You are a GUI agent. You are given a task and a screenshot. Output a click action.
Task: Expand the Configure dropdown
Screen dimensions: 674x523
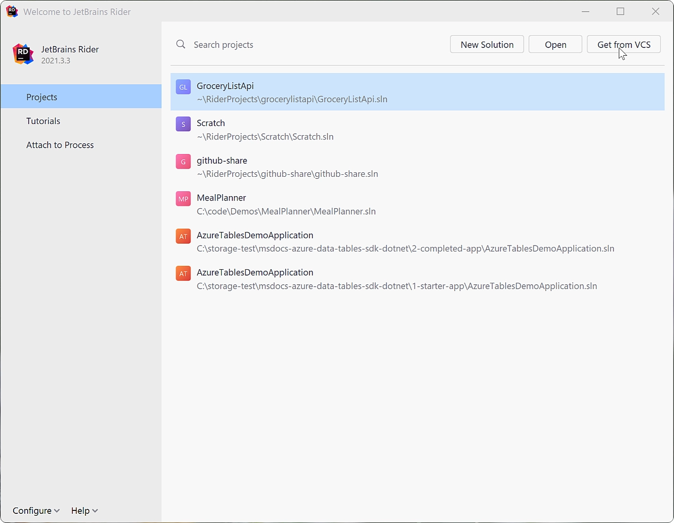(x=36, y=510)
